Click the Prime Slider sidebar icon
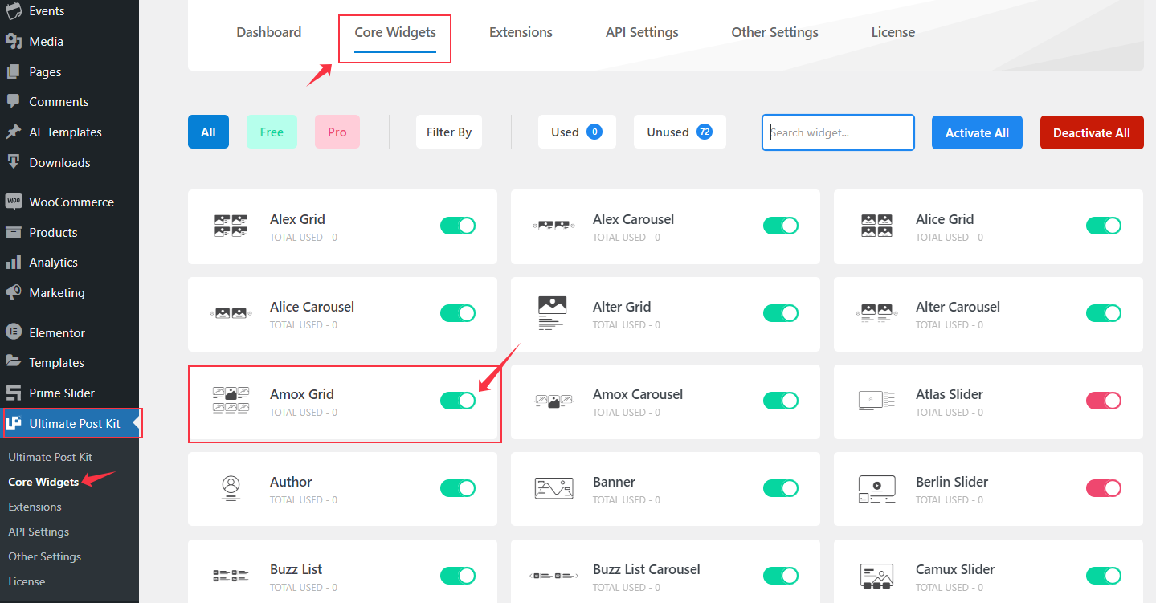This screenshot has height=603, width=1156. click(16, 392)
